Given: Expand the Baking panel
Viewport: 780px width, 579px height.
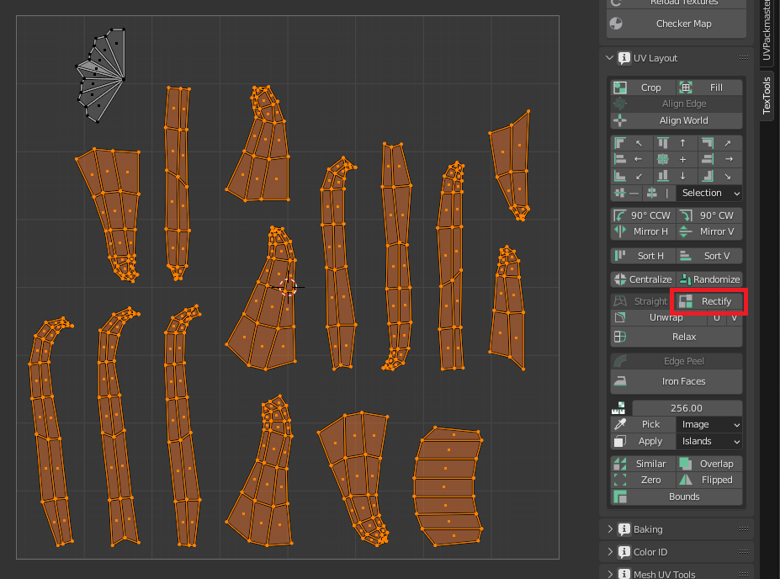Looking at the screenshot, I should tap(648, 529).
